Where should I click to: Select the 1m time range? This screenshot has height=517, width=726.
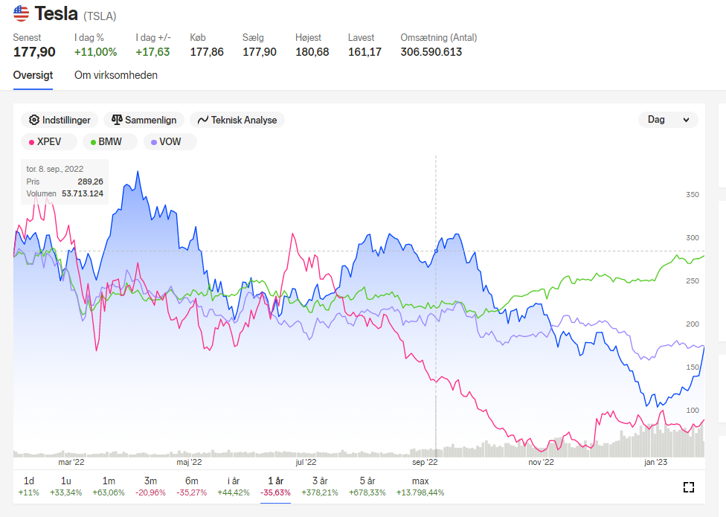(109, 487)
